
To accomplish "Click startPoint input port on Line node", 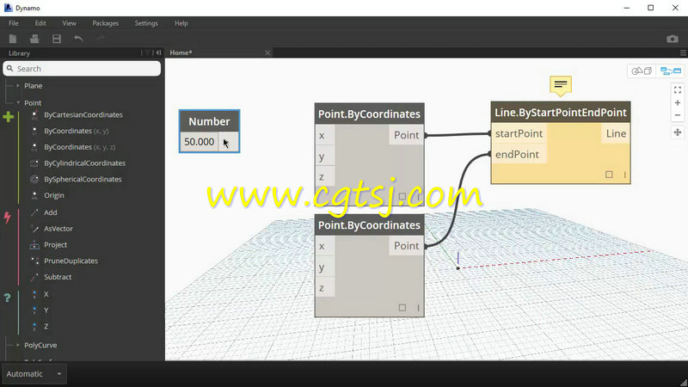I will point(519,133).
